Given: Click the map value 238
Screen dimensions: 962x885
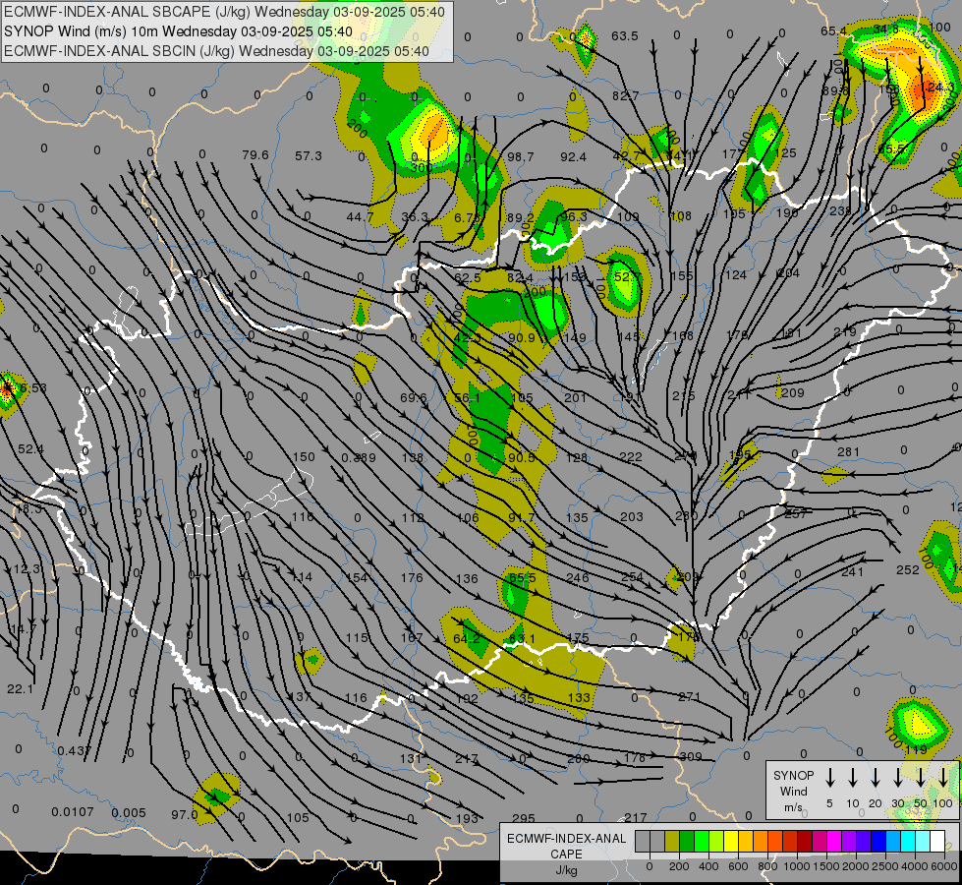Looking at the screenshot, I should pos(840,210).
